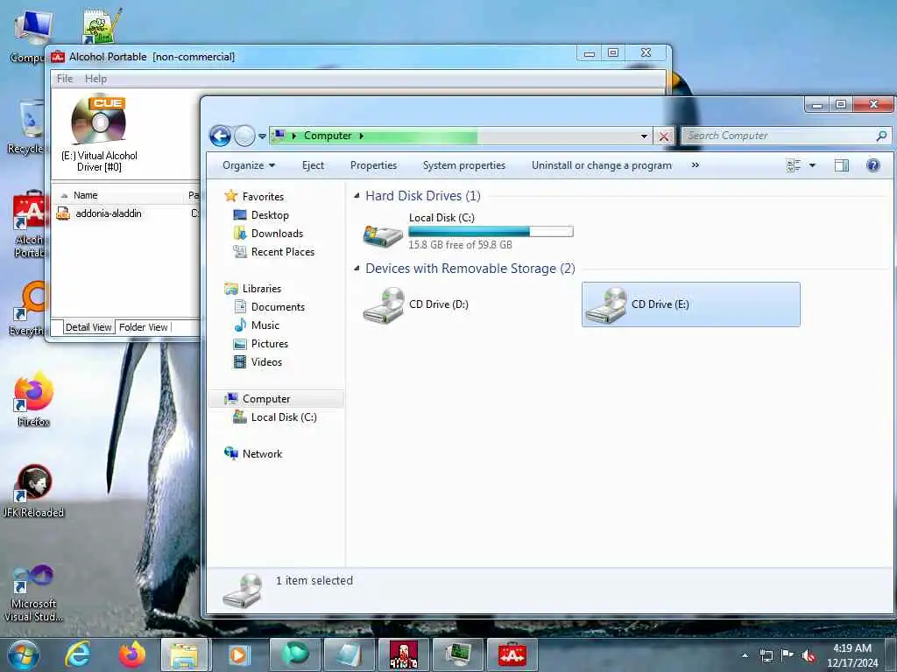897x672 pixels.
Task: Open the Videos library
Action: [x=266, y=361]
